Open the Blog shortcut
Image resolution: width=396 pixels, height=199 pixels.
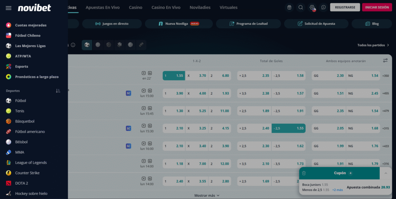[372, 24]
